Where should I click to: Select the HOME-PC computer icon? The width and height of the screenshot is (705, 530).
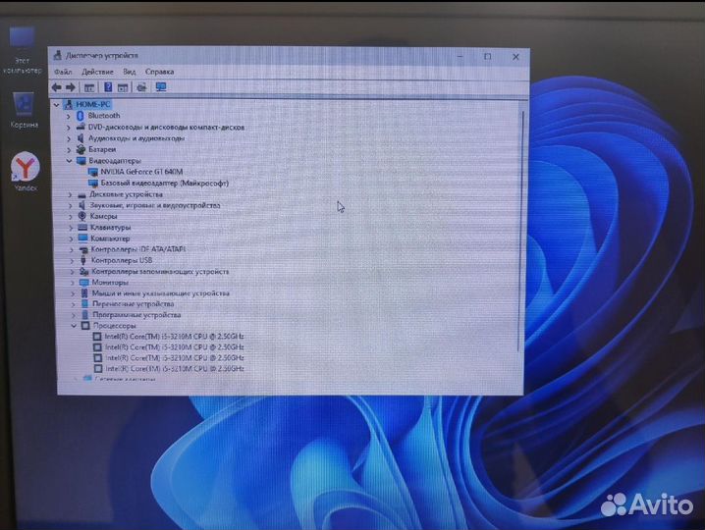point(69,104)
